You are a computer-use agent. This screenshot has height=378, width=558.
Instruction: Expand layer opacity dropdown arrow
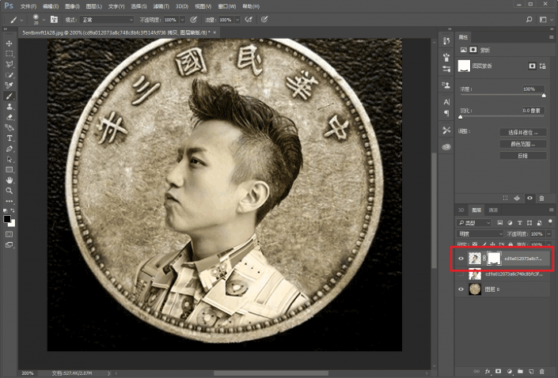(549, 233)
